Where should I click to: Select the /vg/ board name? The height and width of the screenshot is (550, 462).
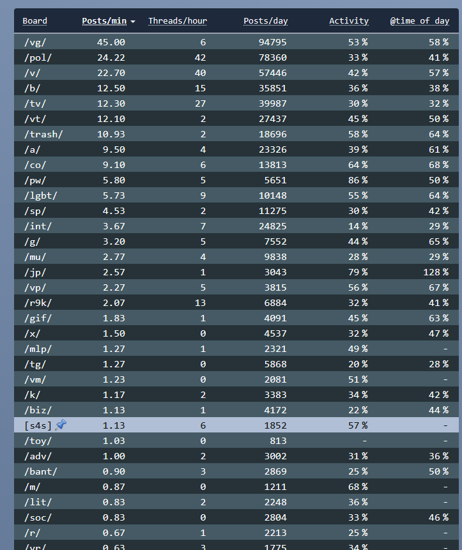point(35,42)
